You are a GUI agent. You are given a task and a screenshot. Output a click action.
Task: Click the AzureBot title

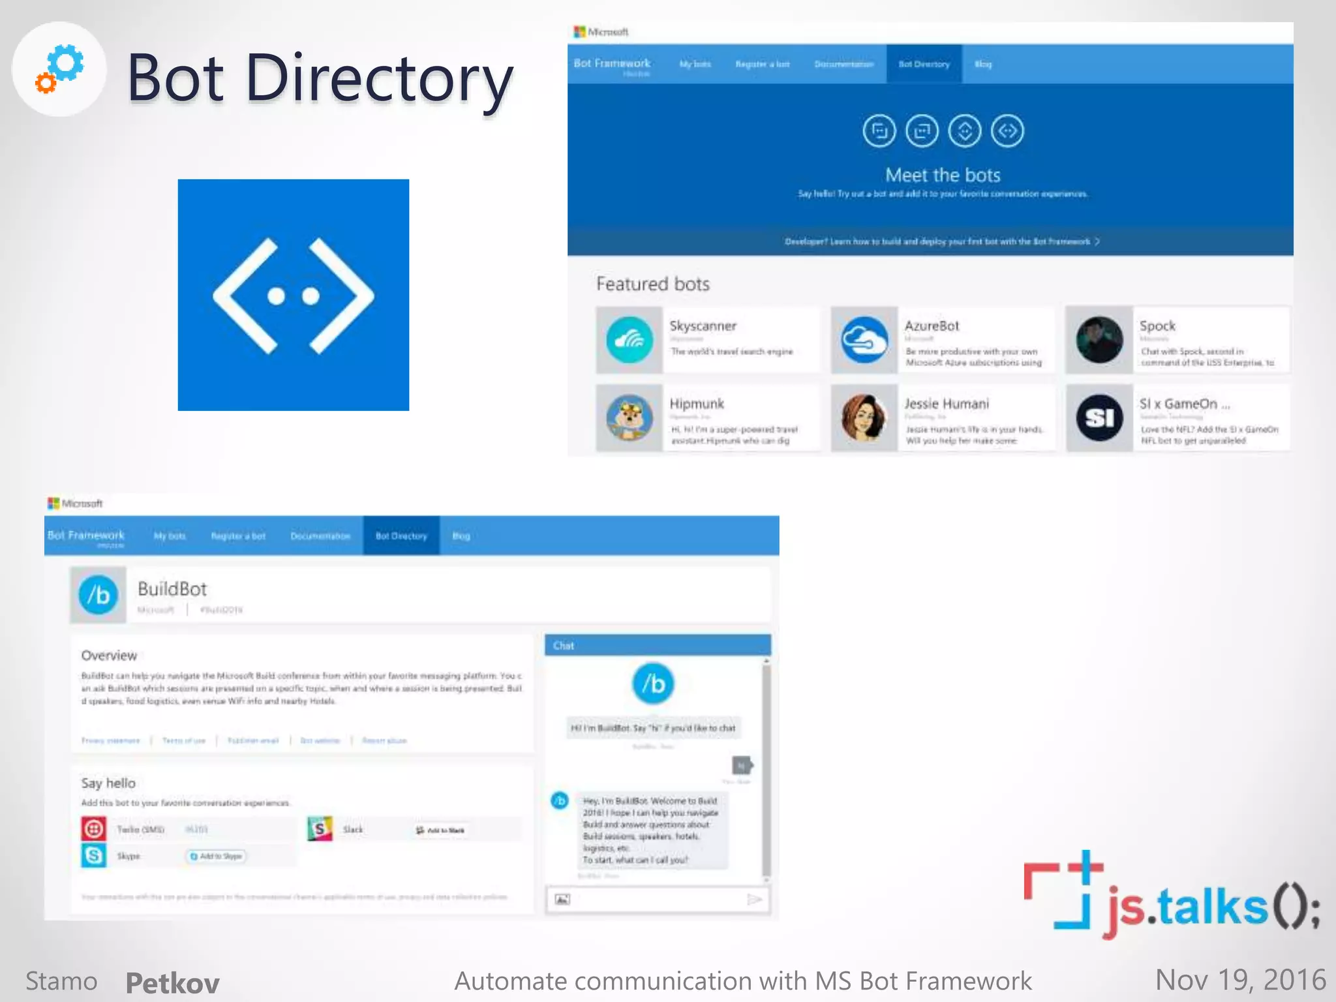click(x=932, y=326)
